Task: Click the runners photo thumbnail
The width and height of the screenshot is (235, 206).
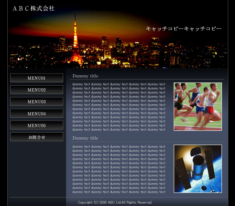Action: pyautogui.click(x=198, y=107)
